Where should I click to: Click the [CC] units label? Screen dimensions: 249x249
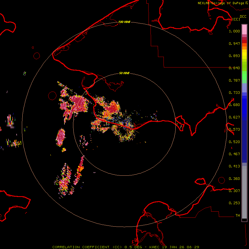click(236, 19)
